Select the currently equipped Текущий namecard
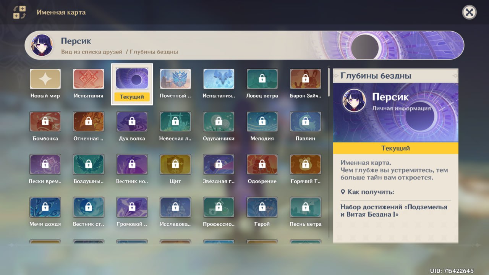 132,84
